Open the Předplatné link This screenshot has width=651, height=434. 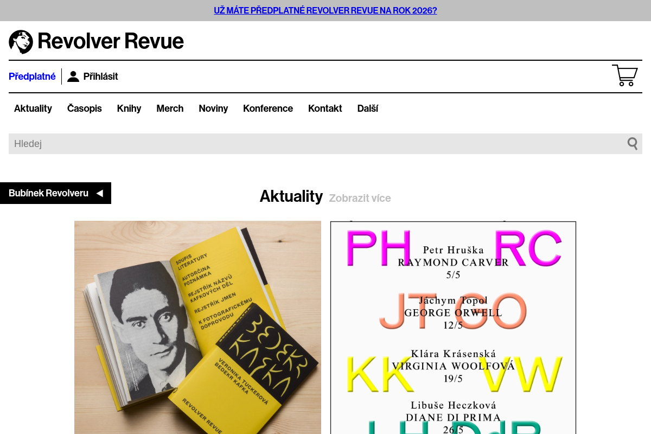tap(32, 76)
